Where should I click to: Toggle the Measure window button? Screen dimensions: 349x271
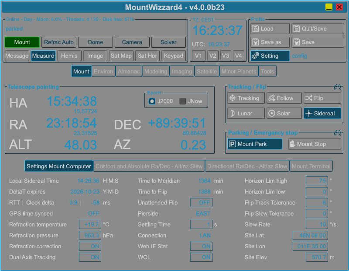(43, 56)
